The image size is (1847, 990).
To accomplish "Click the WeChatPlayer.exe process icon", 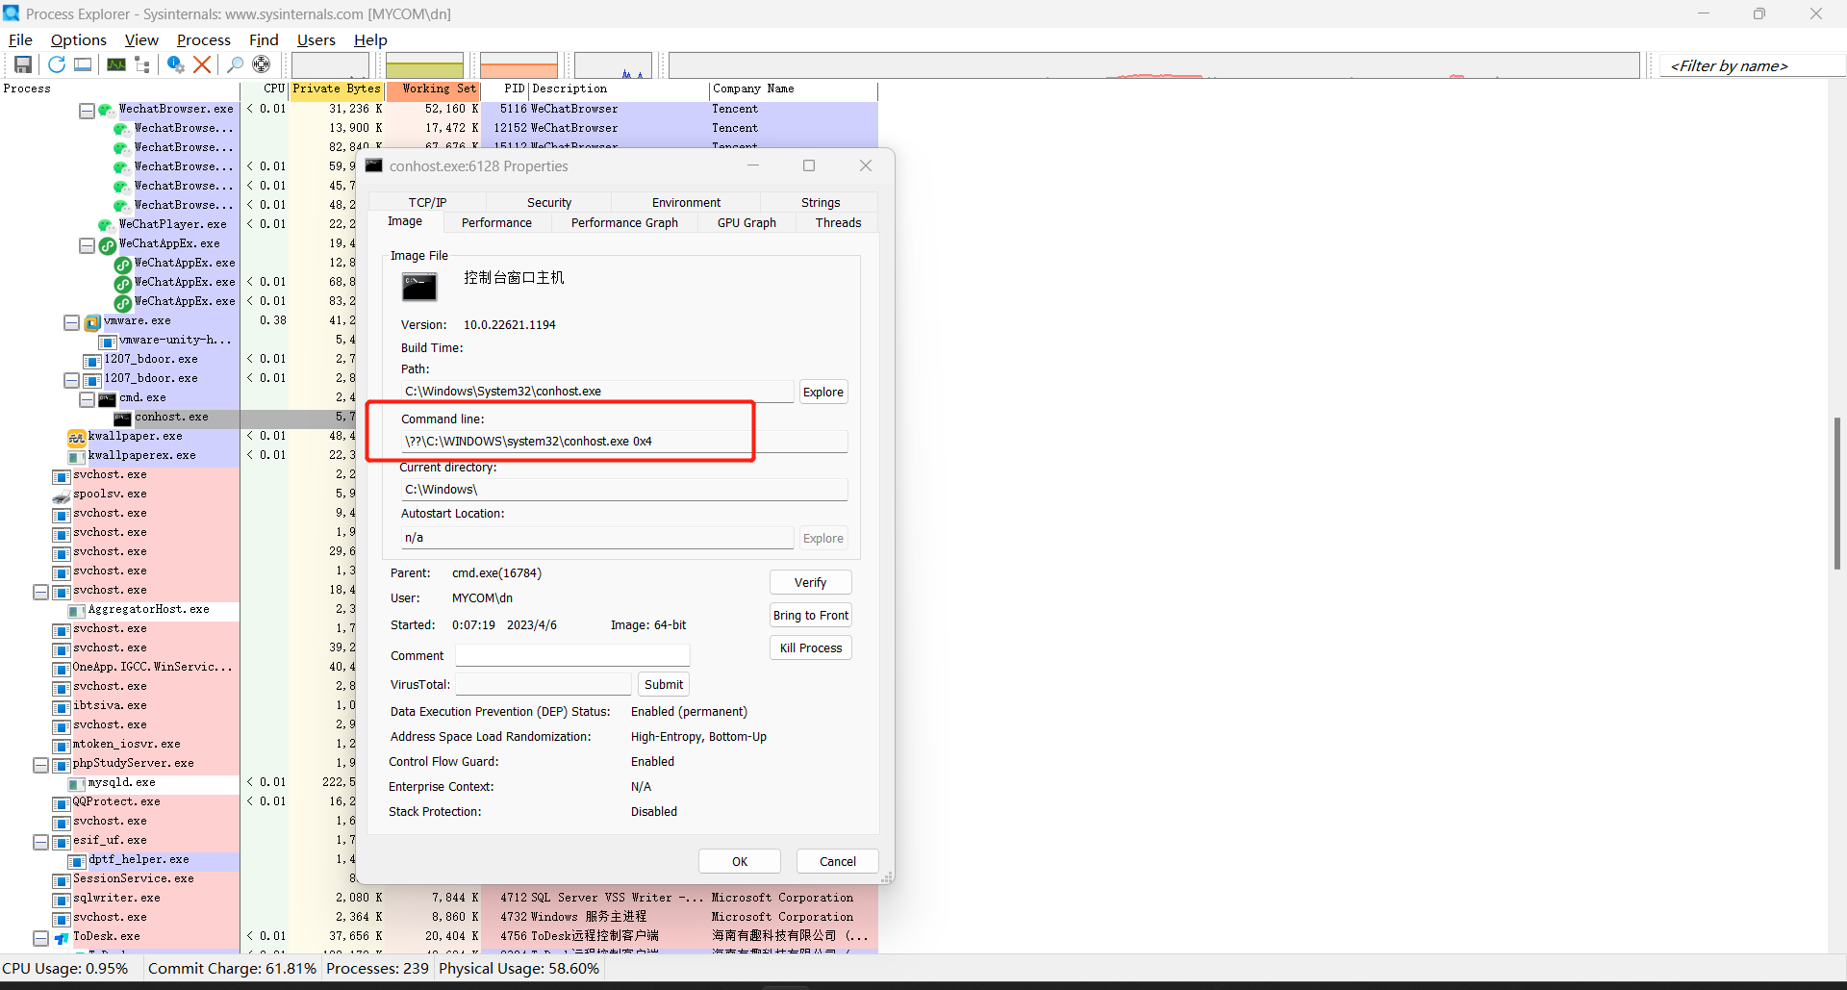I will pos(107,225).
